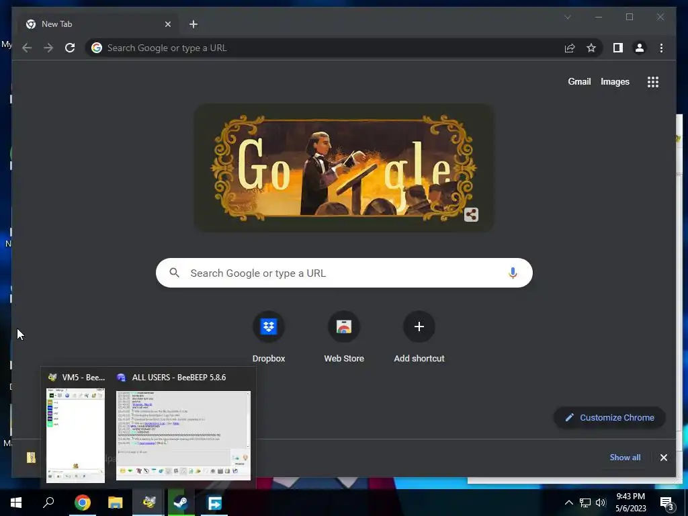
Task: Show all downloads
Action: 625,457
